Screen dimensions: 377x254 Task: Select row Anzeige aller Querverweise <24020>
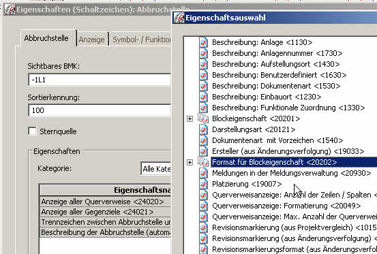coord(106,202)
